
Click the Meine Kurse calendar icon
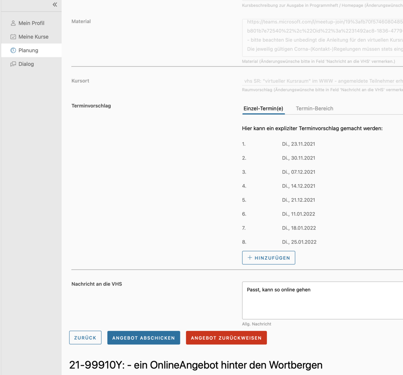[x=13, y=37]
